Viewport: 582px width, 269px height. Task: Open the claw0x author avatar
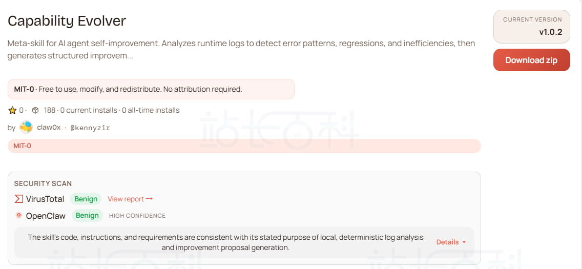point(26,127)
